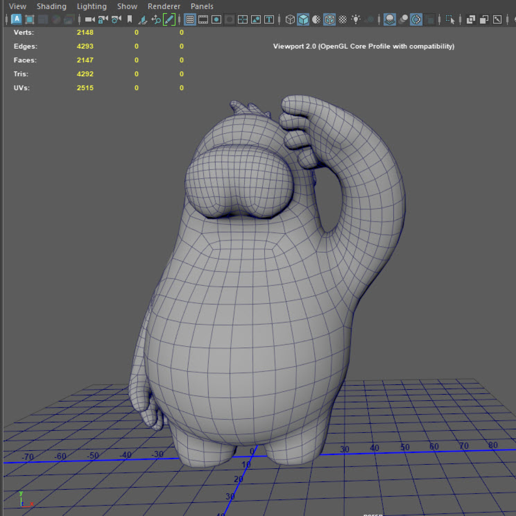Enable the Textured checker display icon

click(343, 19)
